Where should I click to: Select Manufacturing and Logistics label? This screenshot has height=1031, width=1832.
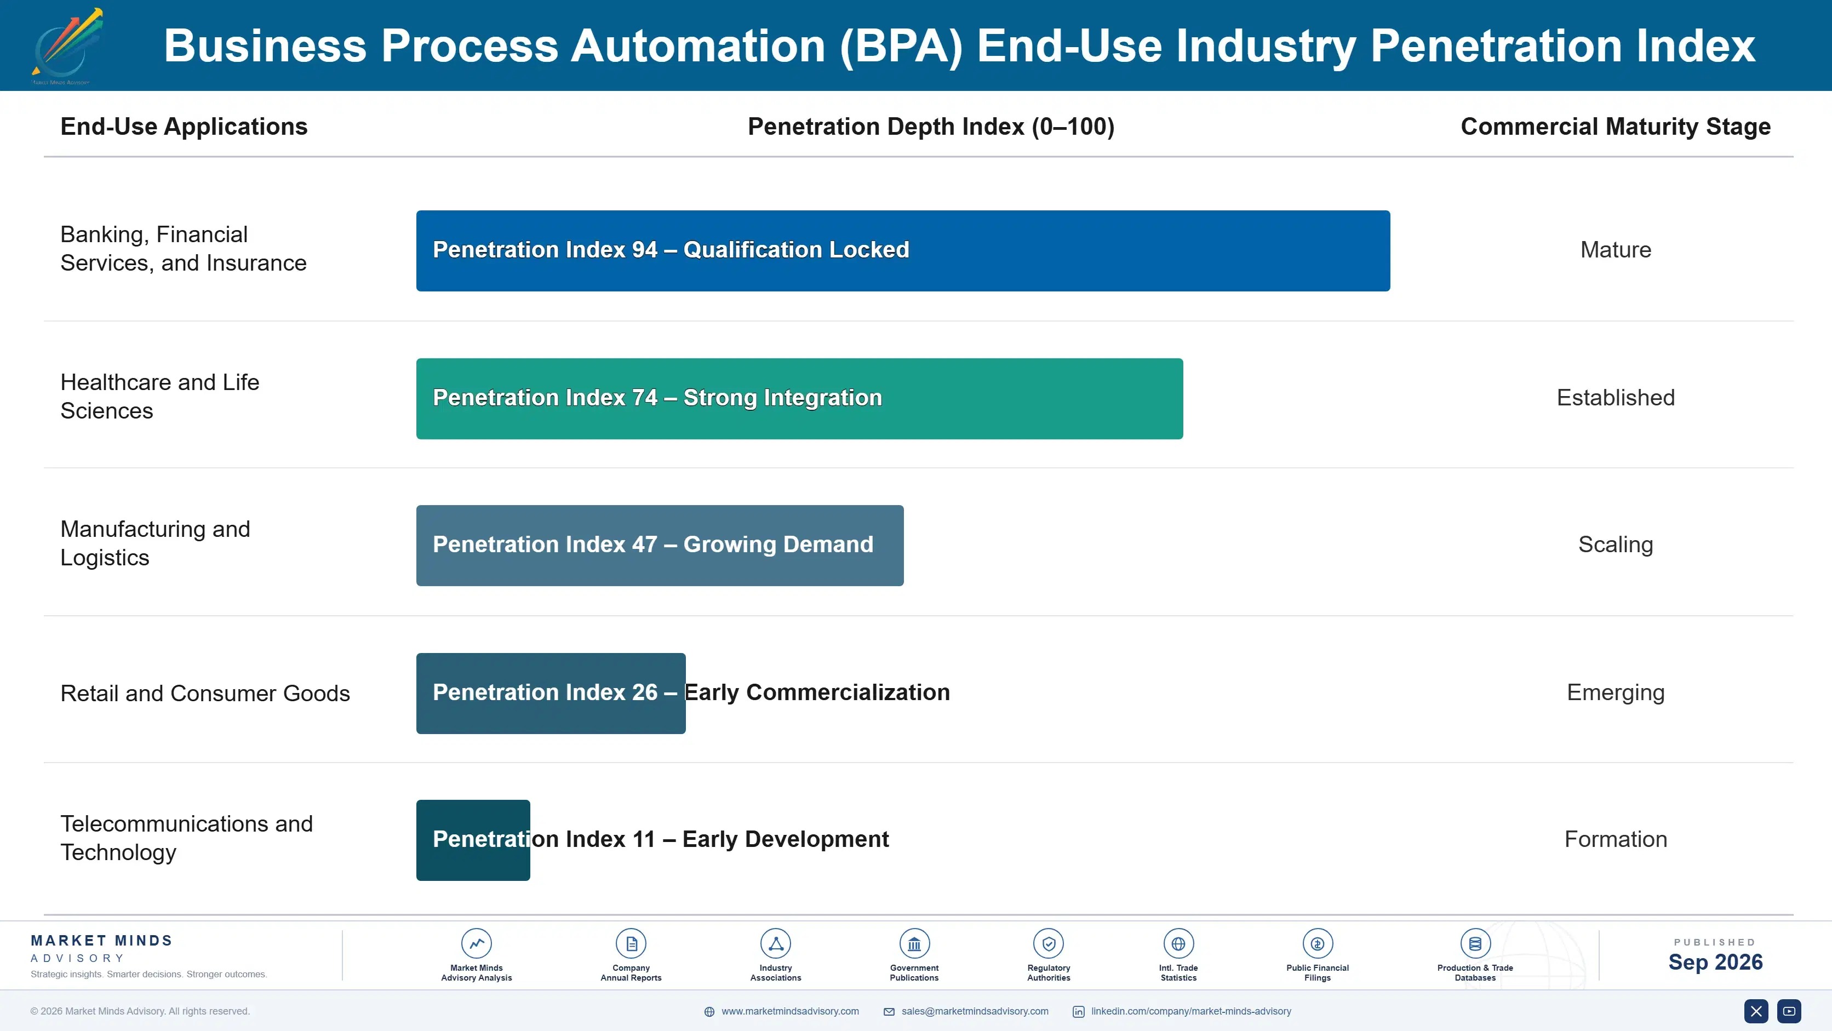(155, 543)
